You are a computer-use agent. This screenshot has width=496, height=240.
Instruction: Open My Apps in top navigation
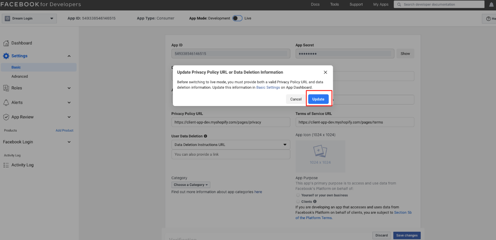(x=381, y=5)
